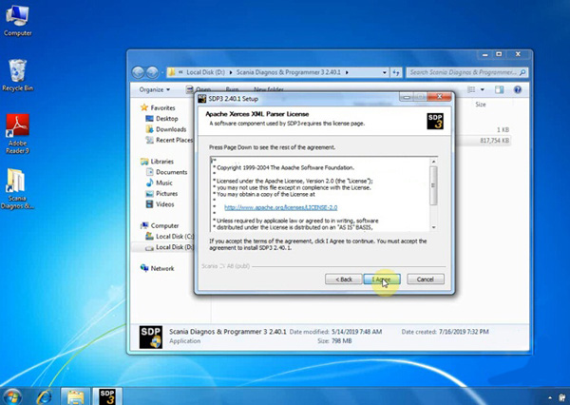Expand the breadcrumb arrow after Local Disk (D:)
The height and width of the screenshot is (405, 570).
(x=231, y=72)
